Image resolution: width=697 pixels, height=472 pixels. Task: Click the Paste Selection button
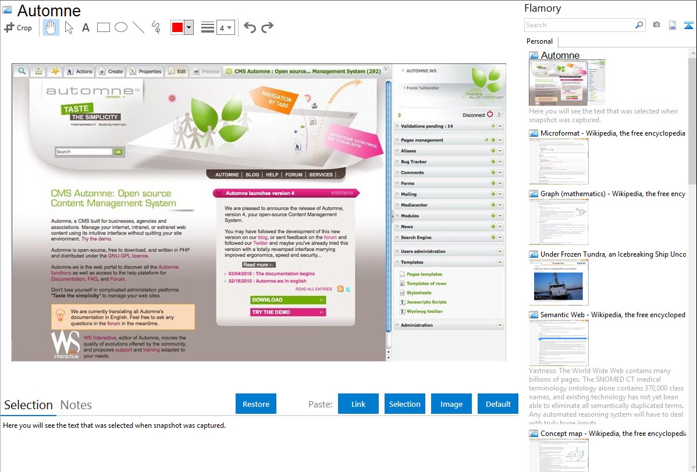pos(405,404)
